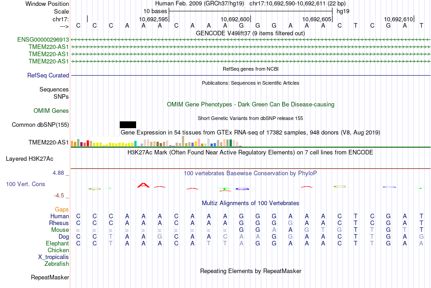Click the hg19 label beside scale bar
The image size is (431, 288).
click(343, 11)
